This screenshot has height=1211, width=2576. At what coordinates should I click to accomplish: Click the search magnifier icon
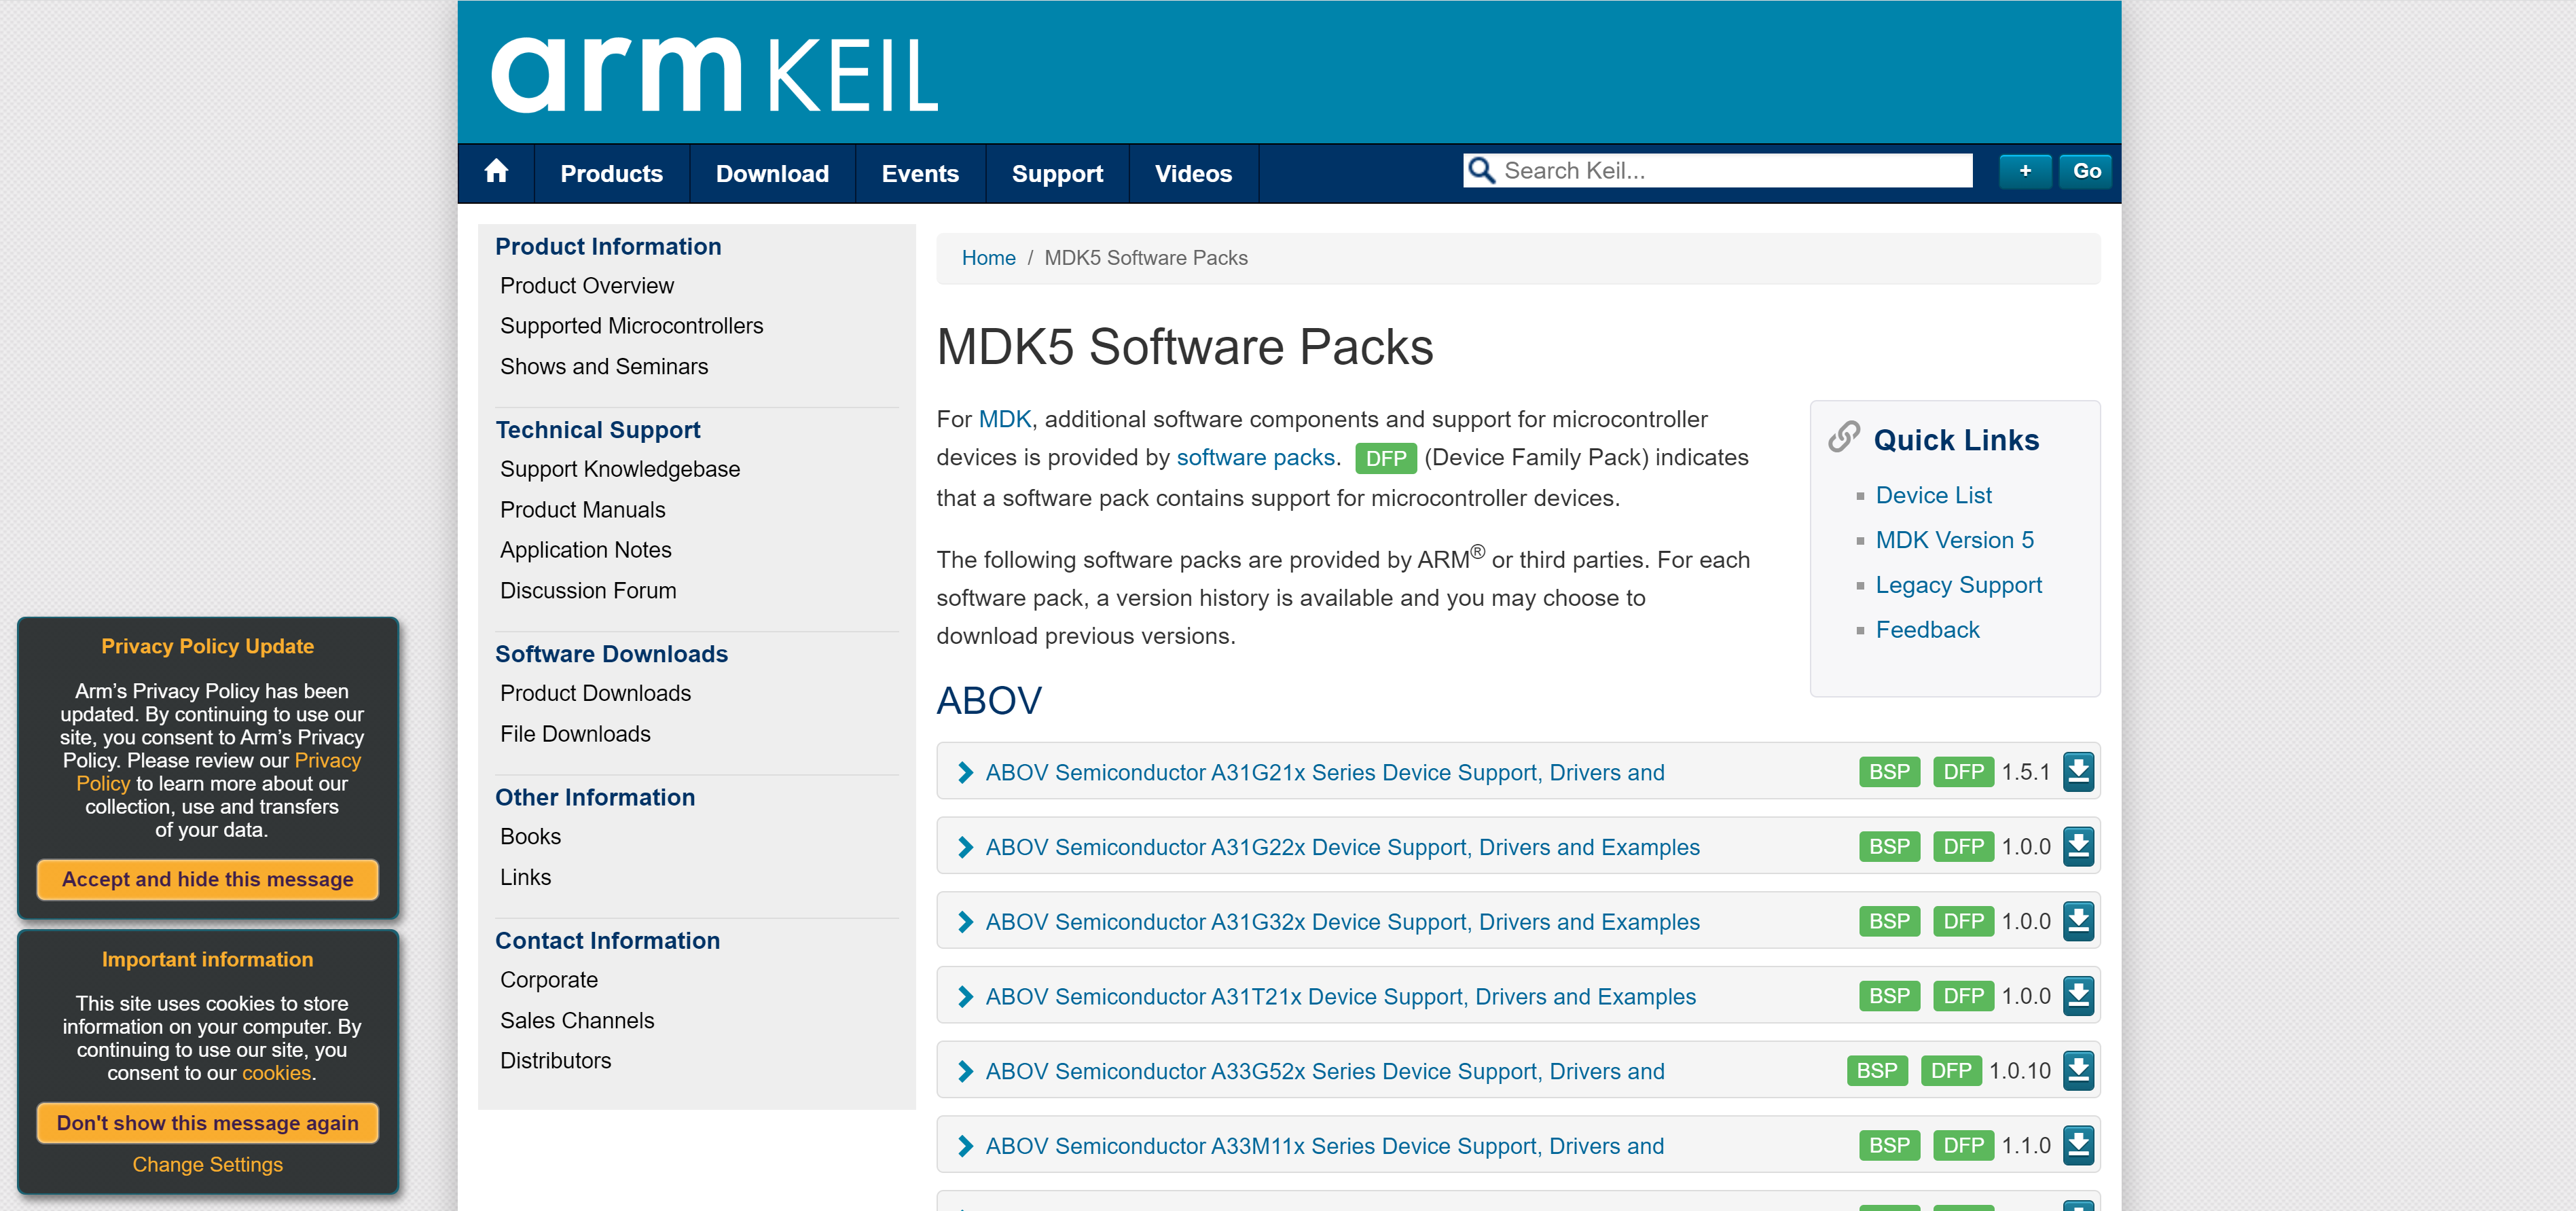pos(1481,171)
